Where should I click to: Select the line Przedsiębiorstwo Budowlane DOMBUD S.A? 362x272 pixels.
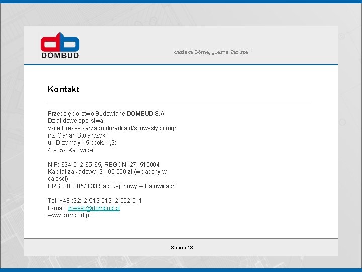coord(106,114)
